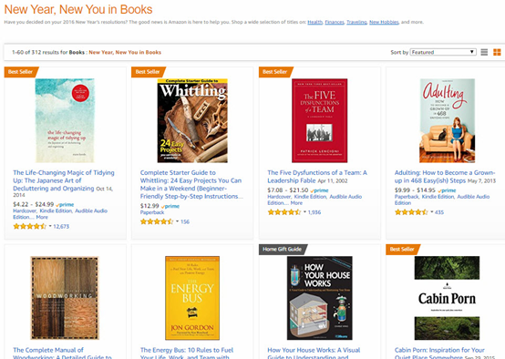This screenshot has height=359, width=505.
Task: Click the Health category link
Action: pyautogui.click(x=315, y=22)
